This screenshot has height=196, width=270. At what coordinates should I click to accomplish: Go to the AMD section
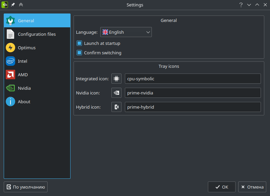point(37,75)
